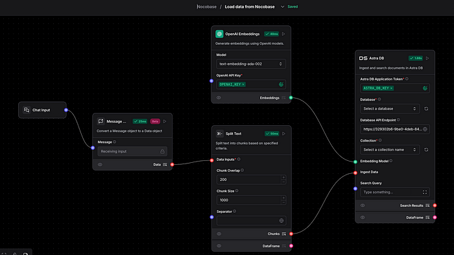
Task: Click the Chunk Overlap info icon
Action: [243, 171]
